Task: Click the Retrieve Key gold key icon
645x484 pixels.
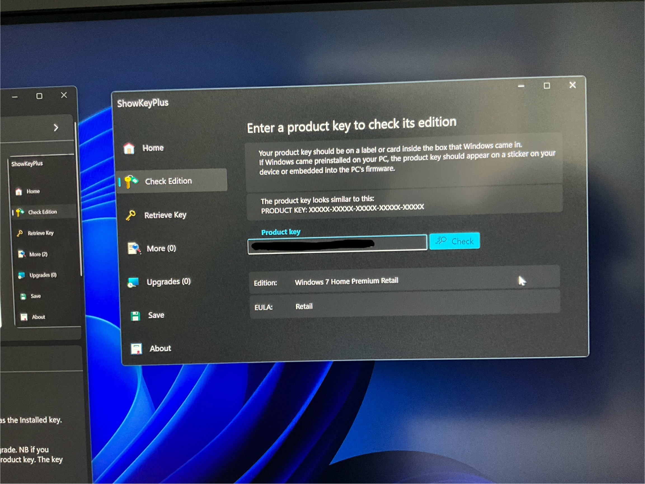Action: coord(131,216)
